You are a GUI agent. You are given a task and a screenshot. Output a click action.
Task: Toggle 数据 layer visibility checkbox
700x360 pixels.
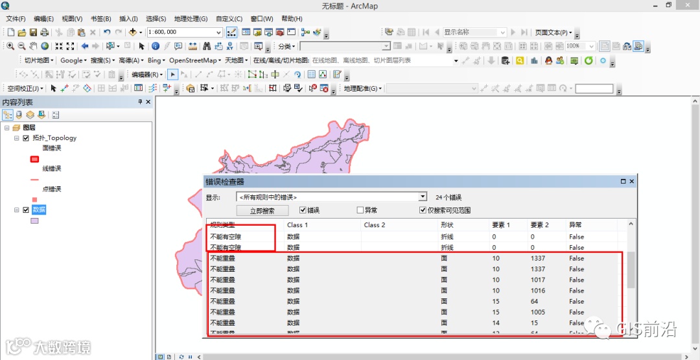coord(26,210)
